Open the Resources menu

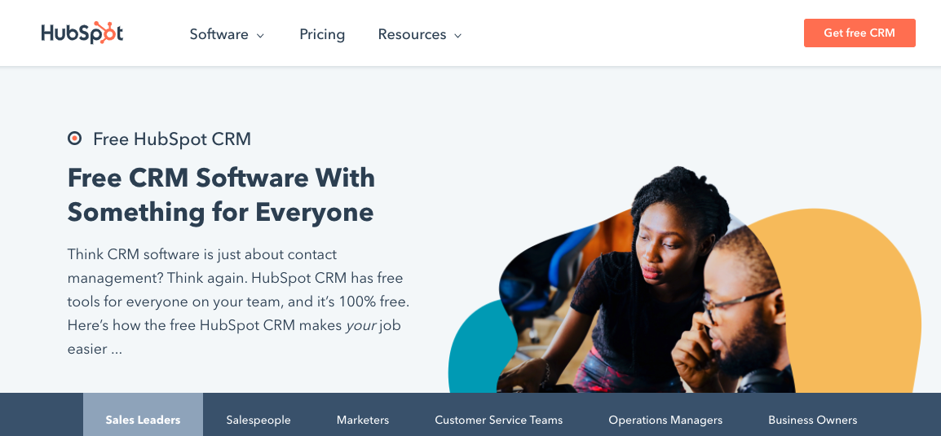(419, 34)
